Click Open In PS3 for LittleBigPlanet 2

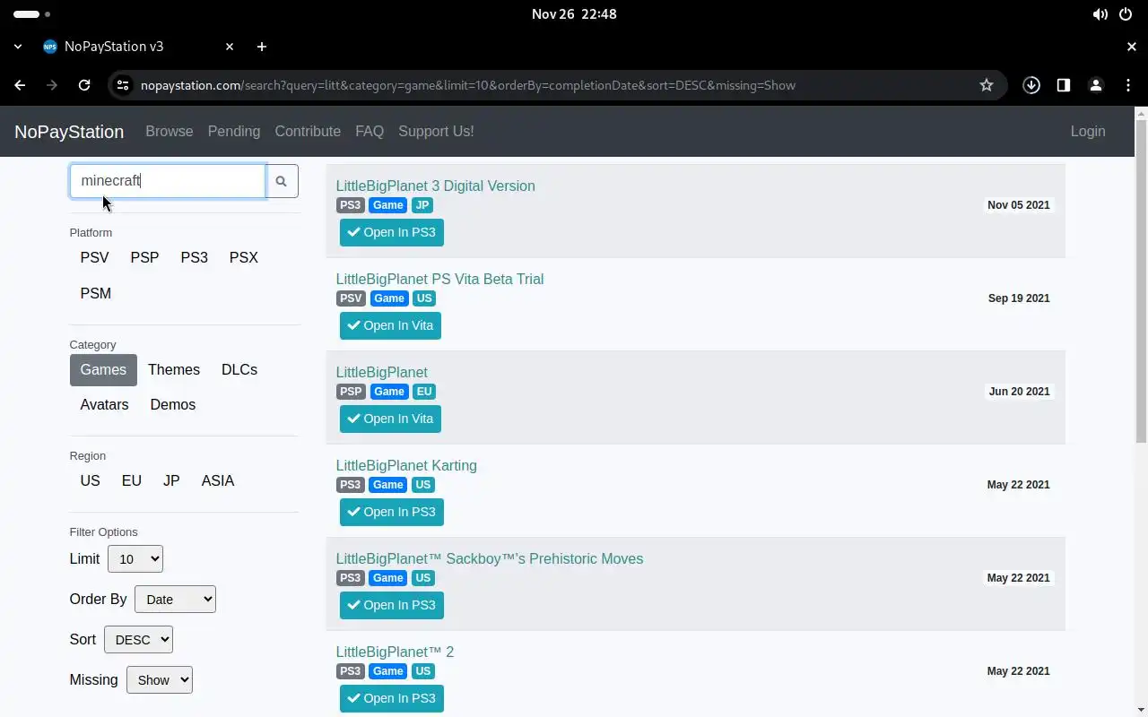click(x=392, y=699)
